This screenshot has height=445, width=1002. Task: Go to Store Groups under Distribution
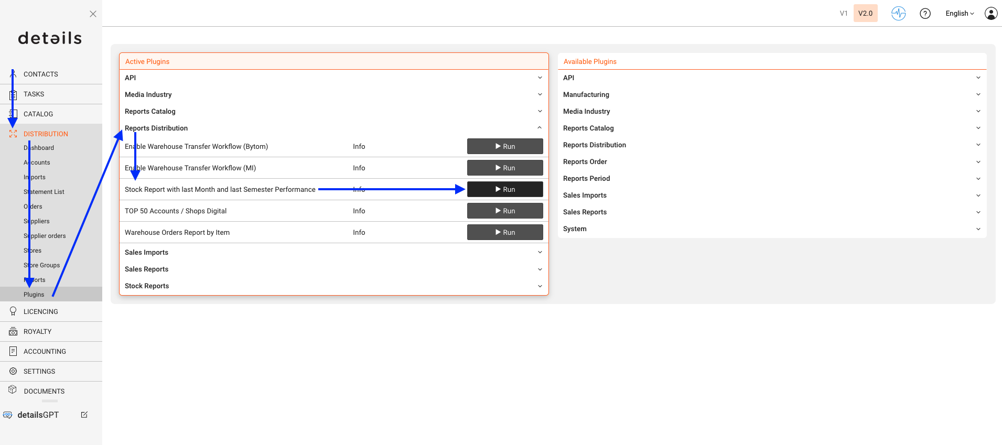(42, 265)
